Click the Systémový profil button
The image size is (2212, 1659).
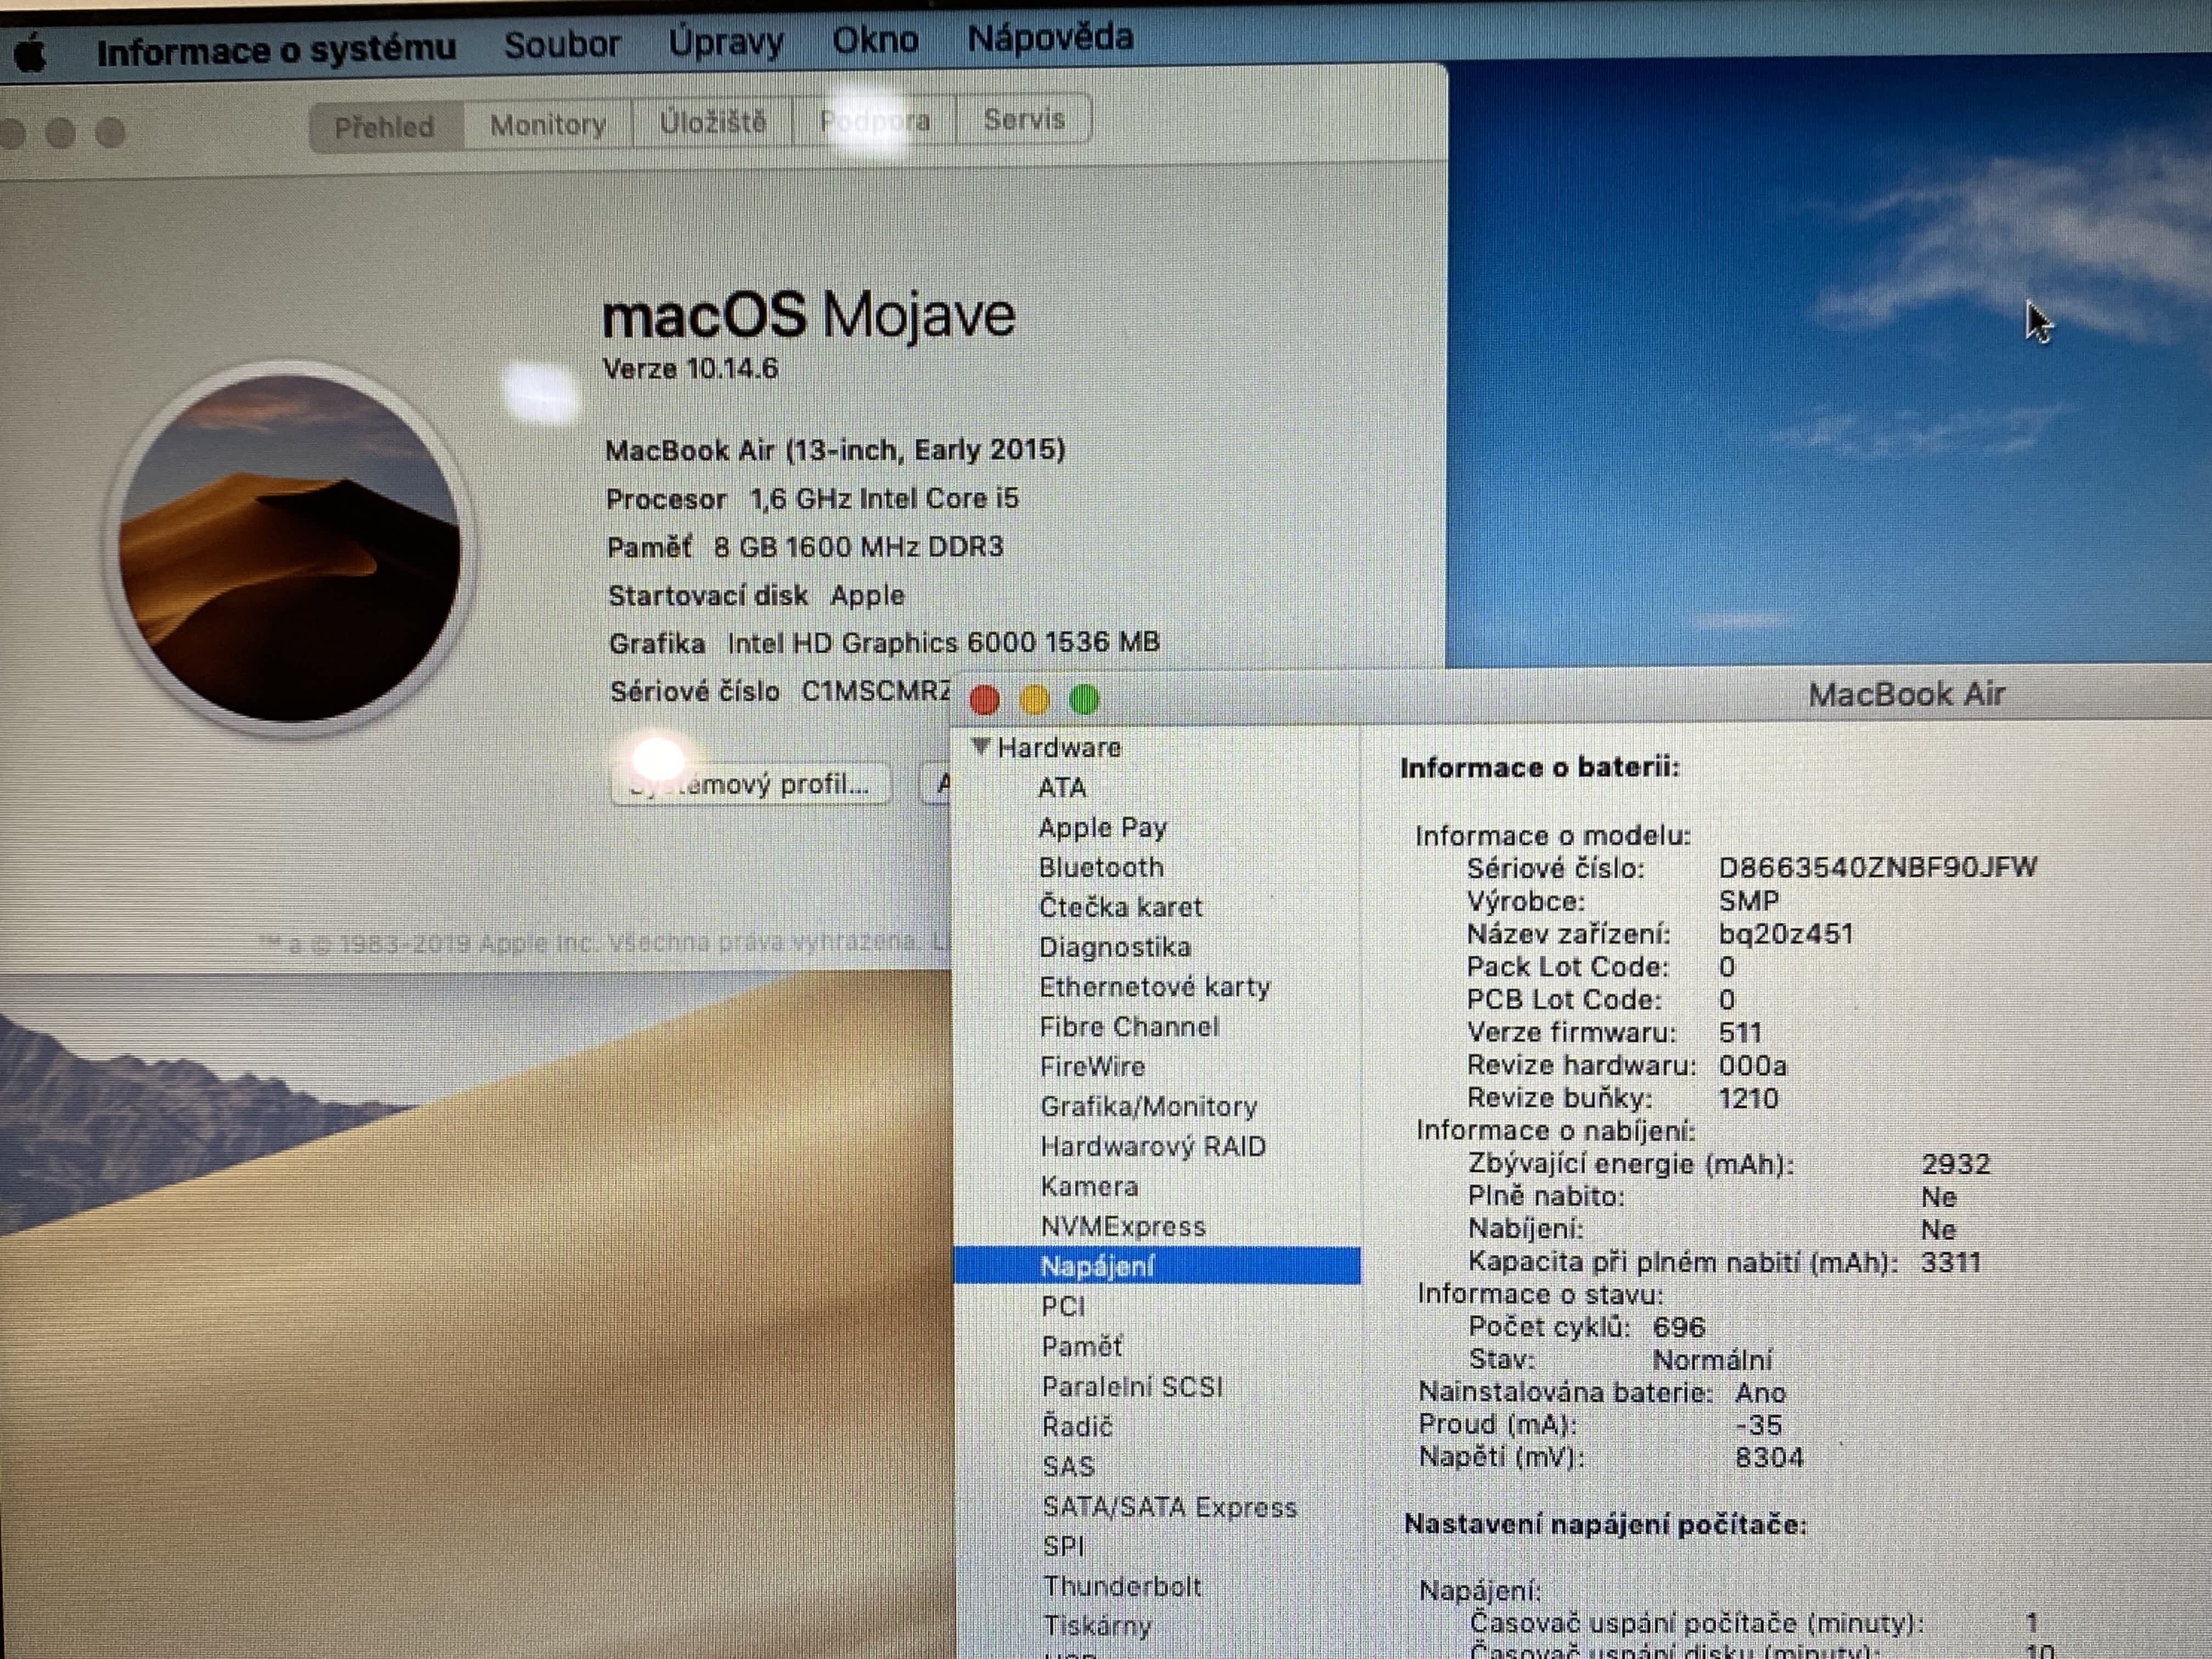750,784
